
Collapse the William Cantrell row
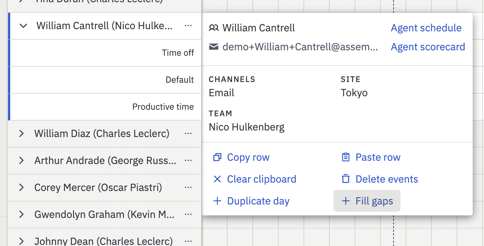[x=23, y=26]
